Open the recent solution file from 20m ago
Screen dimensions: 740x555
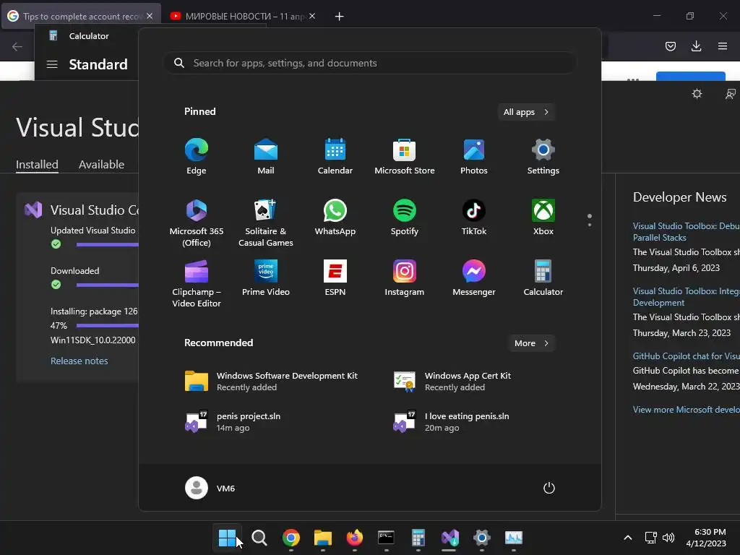pyautogui.click(x=451, y=422)
